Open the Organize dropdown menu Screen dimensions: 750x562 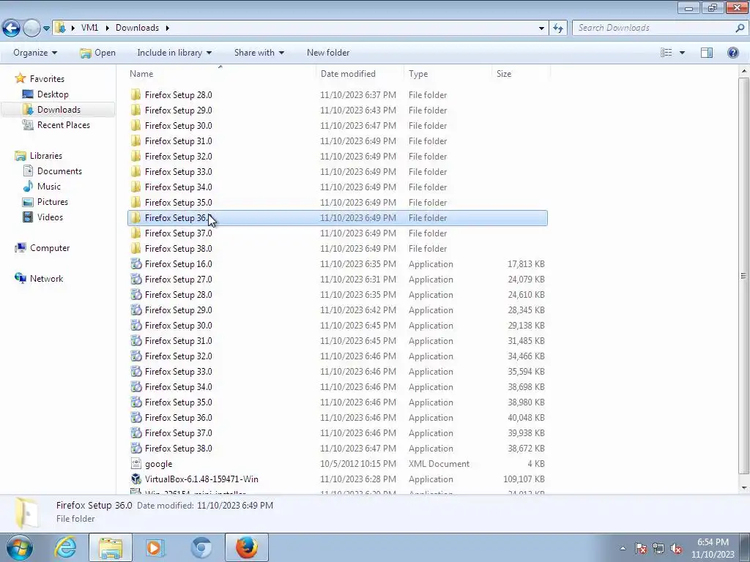[x=35, y=53]
